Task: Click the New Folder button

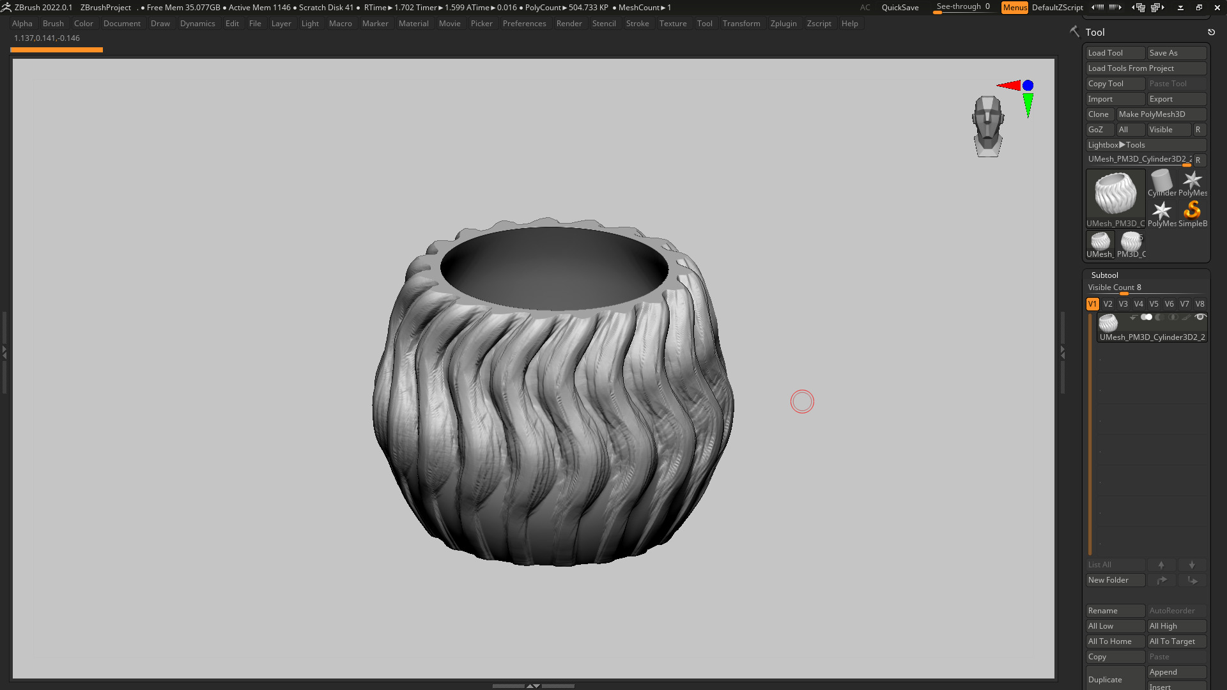Action: tap(1115, 580)
